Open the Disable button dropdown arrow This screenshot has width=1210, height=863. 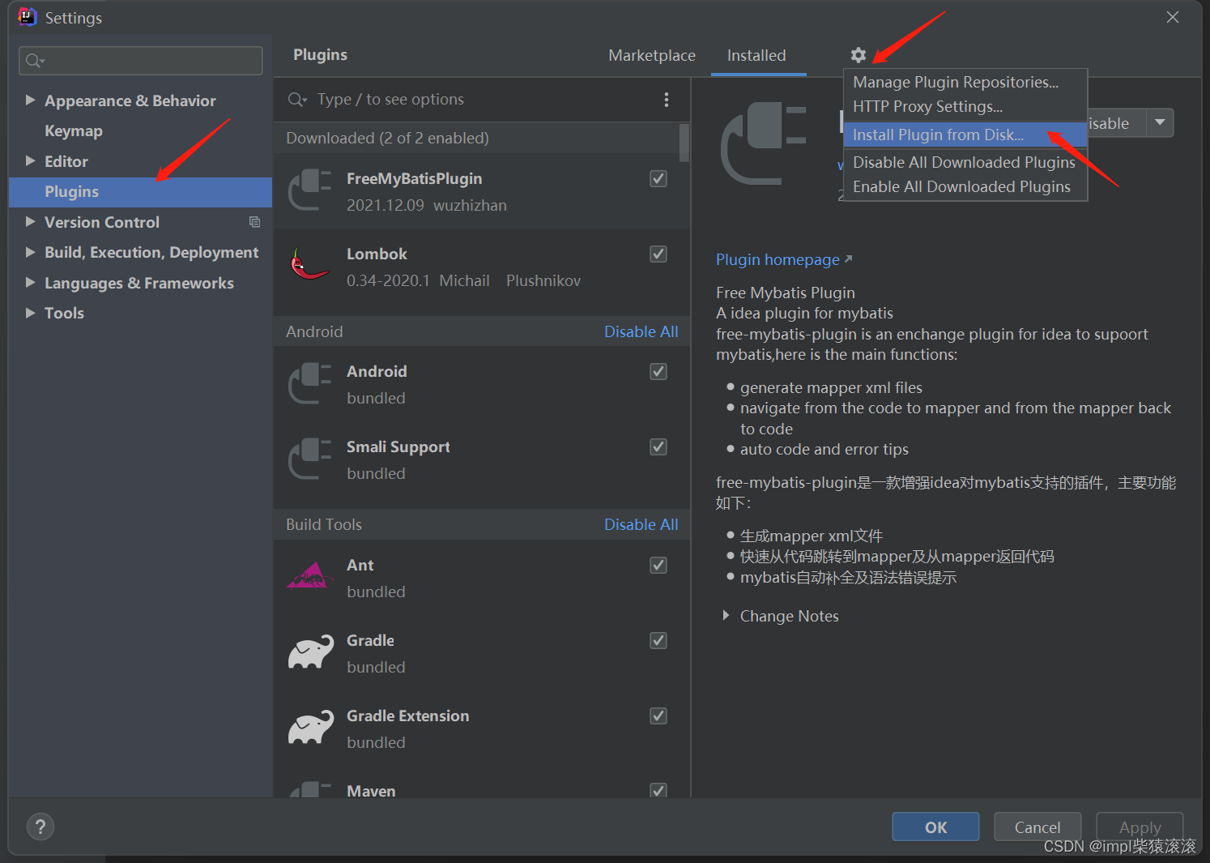click(1160, 123)
